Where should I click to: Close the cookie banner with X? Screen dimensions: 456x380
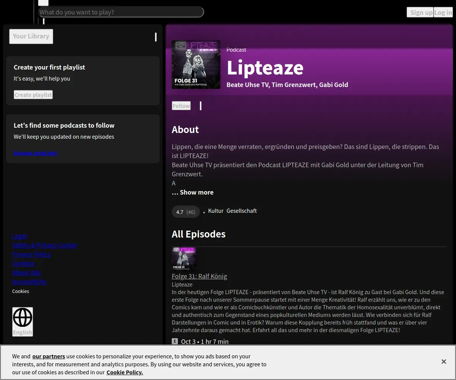click(444, 362)
